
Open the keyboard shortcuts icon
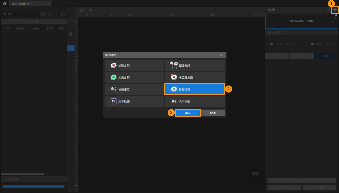[x=256, y=173]
